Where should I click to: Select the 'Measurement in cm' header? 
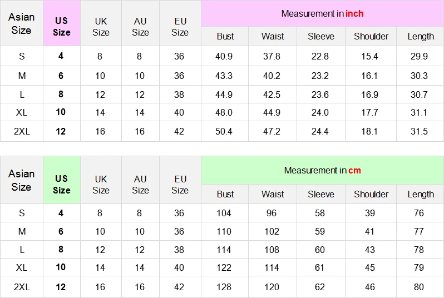coord(322,170)
